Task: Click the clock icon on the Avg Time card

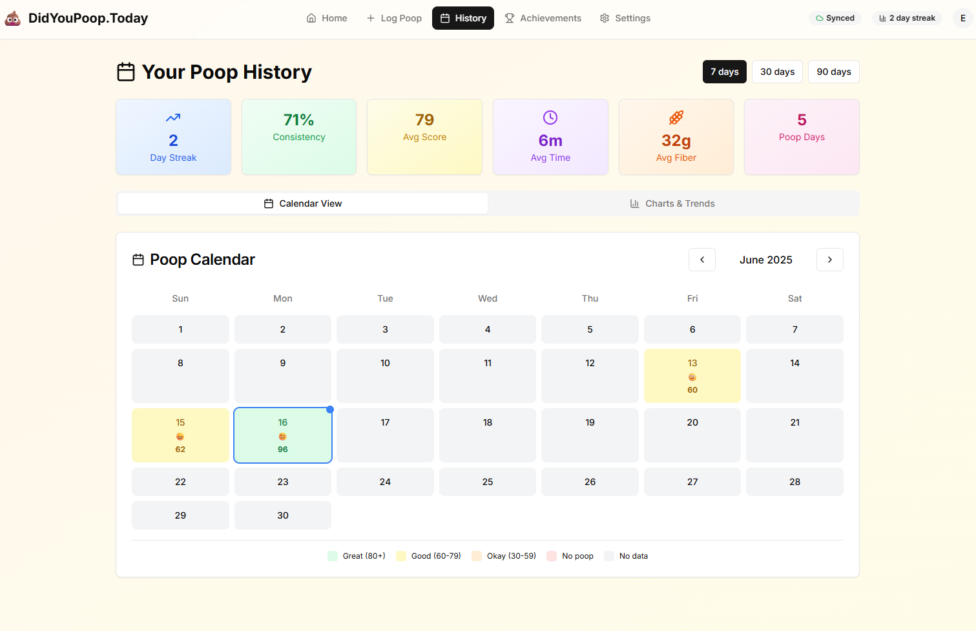Action: pyautogui.click(x=550, y=118)
